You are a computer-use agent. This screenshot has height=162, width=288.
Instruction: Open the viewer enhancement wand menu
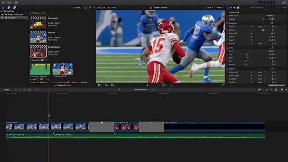pos(107,85)
